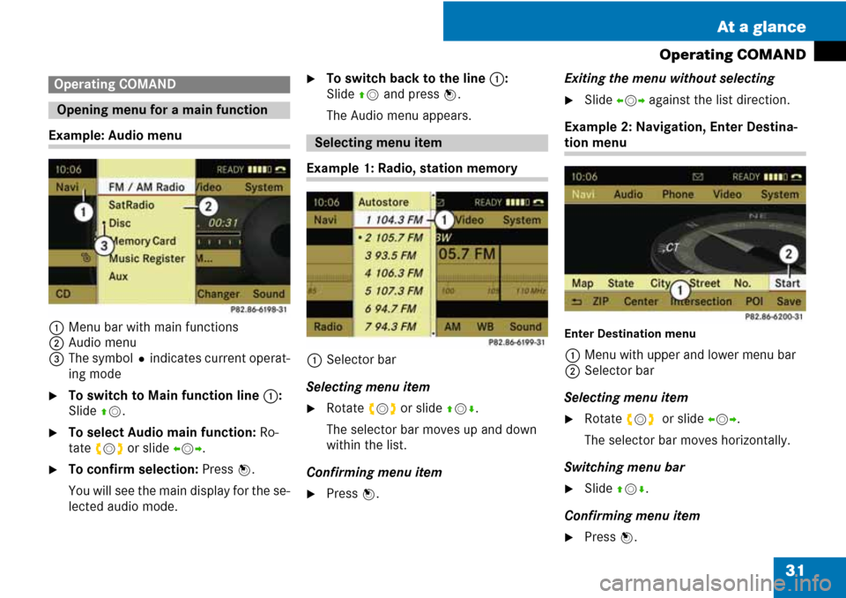846x598 pixels.
Task: Click phone handset icon in radio screenshot
Action: pyautogui.click(x=538, y=202)
